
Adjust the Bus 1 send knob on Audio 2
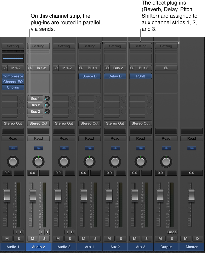click(47, 98)
